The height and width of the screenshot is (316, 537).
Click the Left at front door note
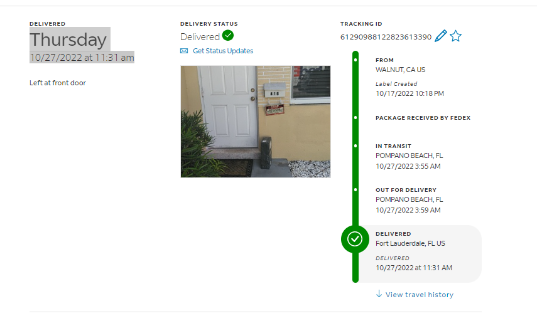pos(58,83)
